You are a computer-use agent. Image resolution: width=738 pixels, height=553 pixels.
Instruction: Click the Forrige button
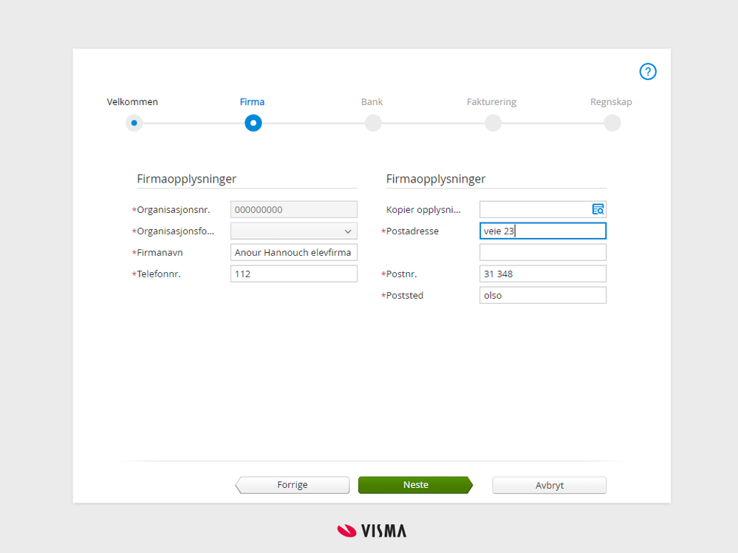click(x=292, y=484)
